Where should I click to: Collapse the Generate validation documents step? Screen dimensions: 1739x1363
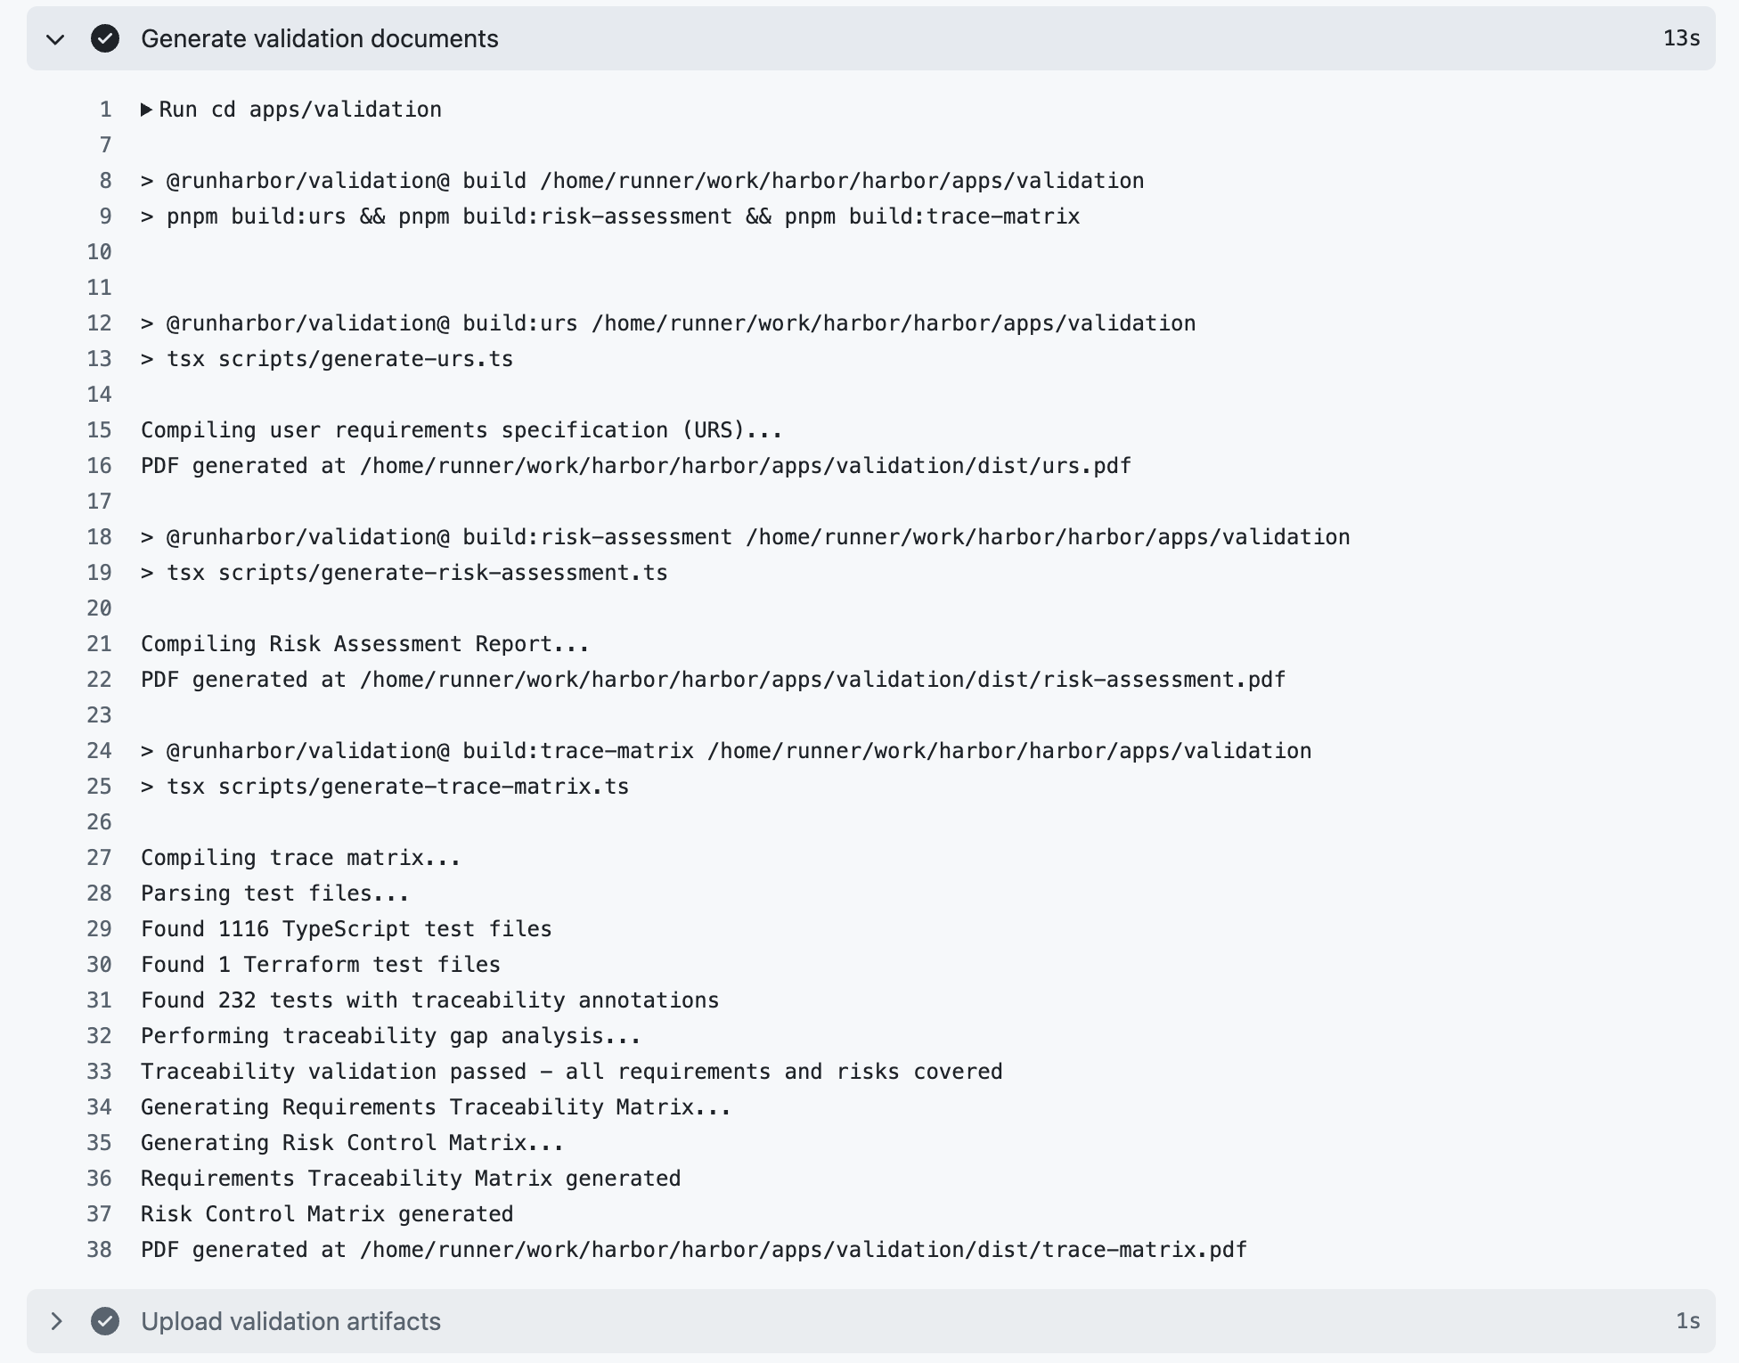pyautogui.click(x=54, y=38)
